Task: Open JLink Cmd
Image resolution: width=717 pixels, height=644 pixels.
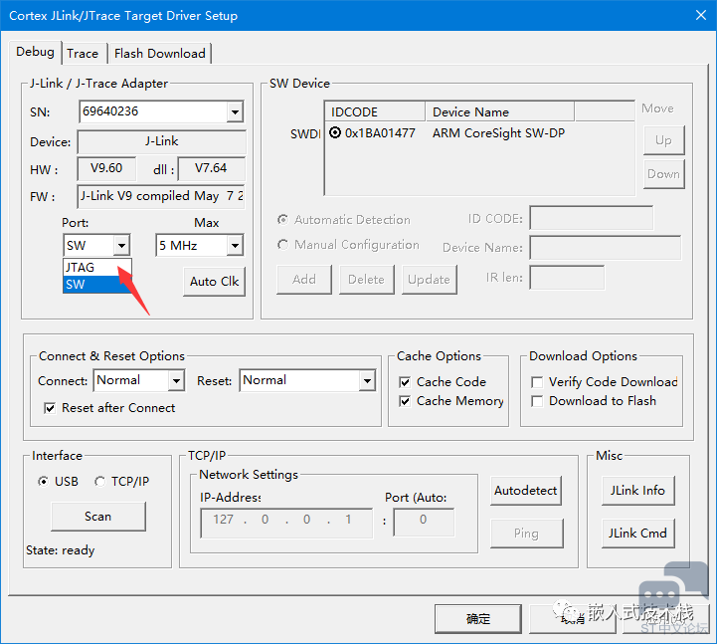Action: pos(637,534)
